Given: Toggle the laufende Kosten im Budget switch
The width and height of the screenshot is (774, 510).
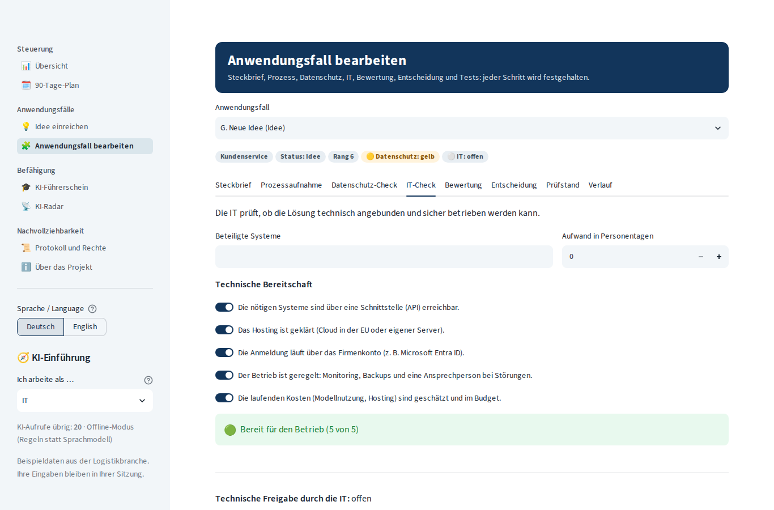Looking at the screenshot, I should 224,398.
